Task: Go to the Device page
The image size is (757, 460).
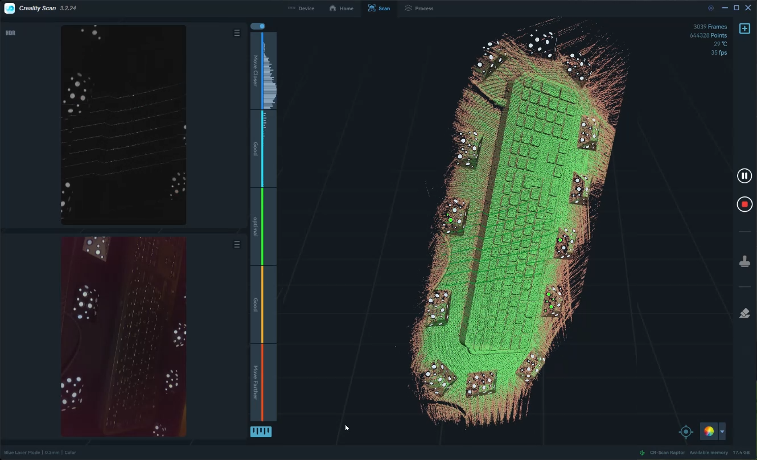Action: pos(301,8)
